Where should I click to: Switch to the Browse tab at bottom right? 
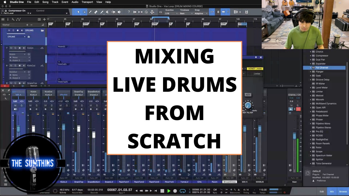343,191
